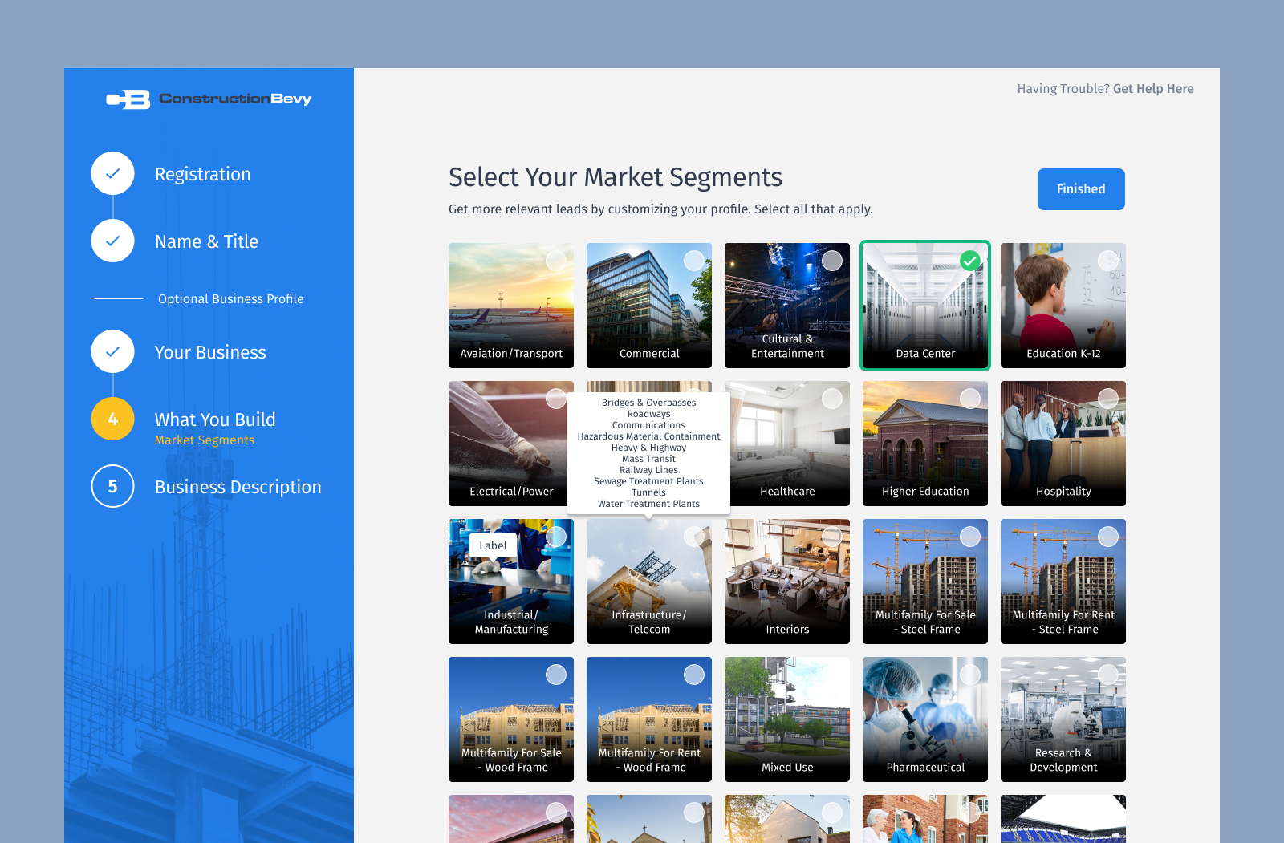Toggle Education K-12 selection circle
Screen dimensions: 1284x843
coord(1108,261)
